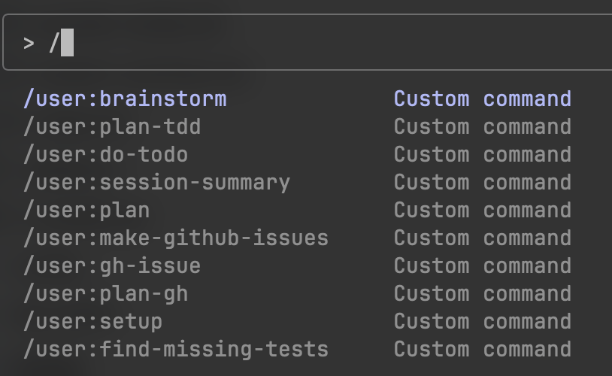This screenshot has width=612, height=376.
Task: Click the > prompt symbol
Action: pos(29,43)
